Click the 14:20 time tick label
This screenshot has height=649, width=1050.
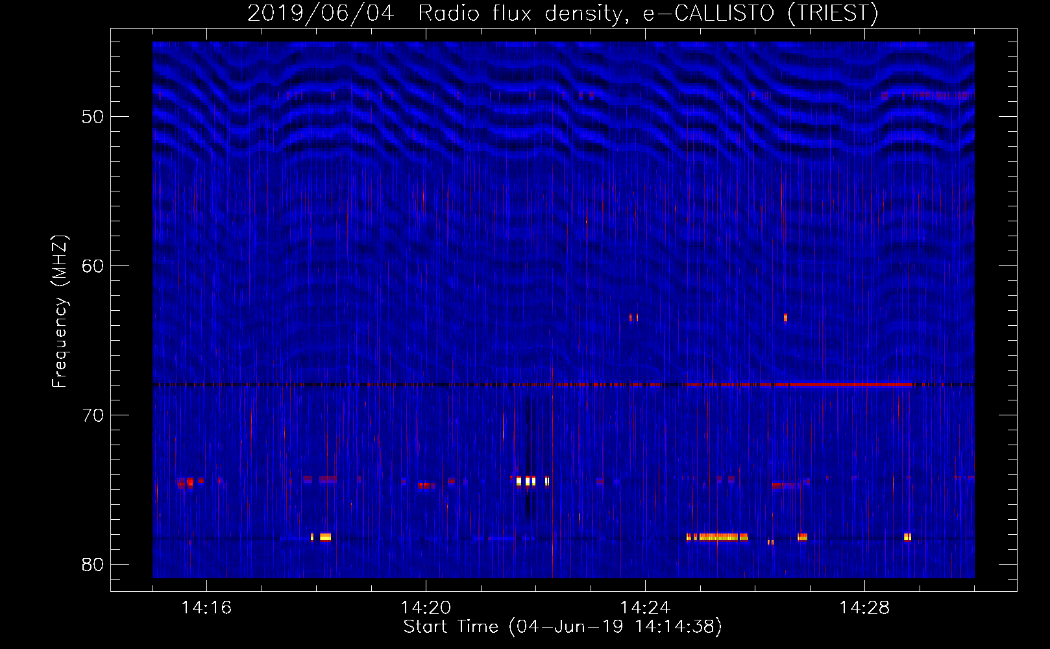coord(426,608)
